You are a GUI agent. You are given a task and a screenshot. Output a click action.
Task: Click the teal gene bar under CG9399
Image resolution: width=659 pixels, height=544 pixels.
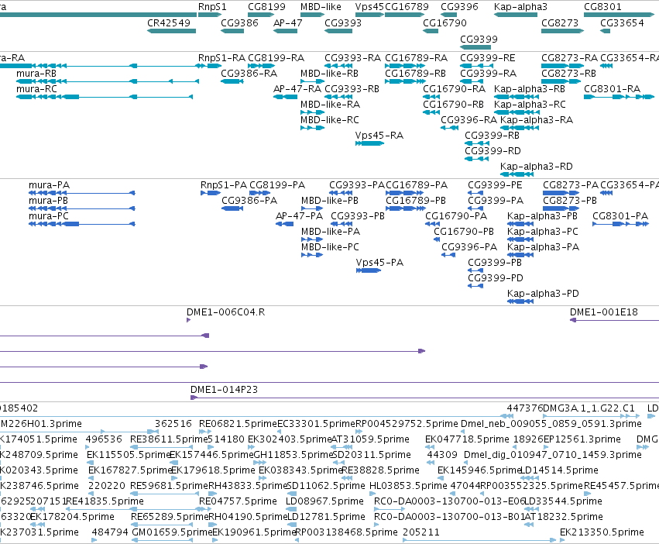coord(475,47)
